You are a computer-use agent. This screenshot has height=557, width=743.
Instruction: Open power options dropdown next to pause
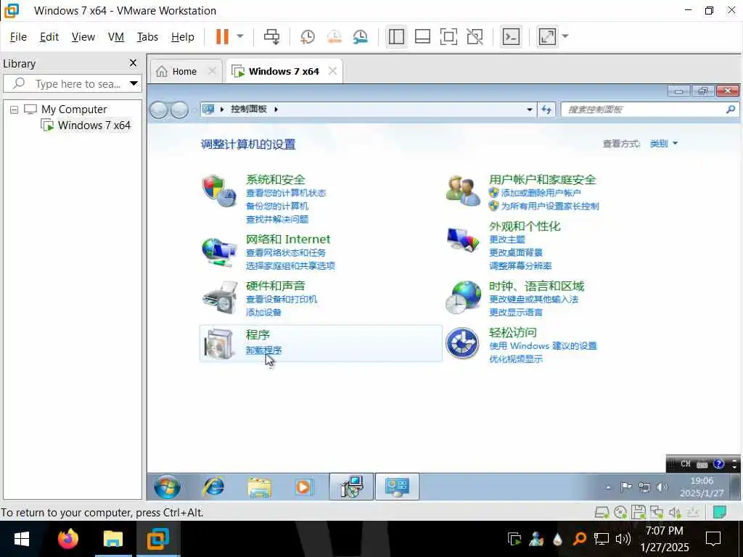(x=240, y=36)
